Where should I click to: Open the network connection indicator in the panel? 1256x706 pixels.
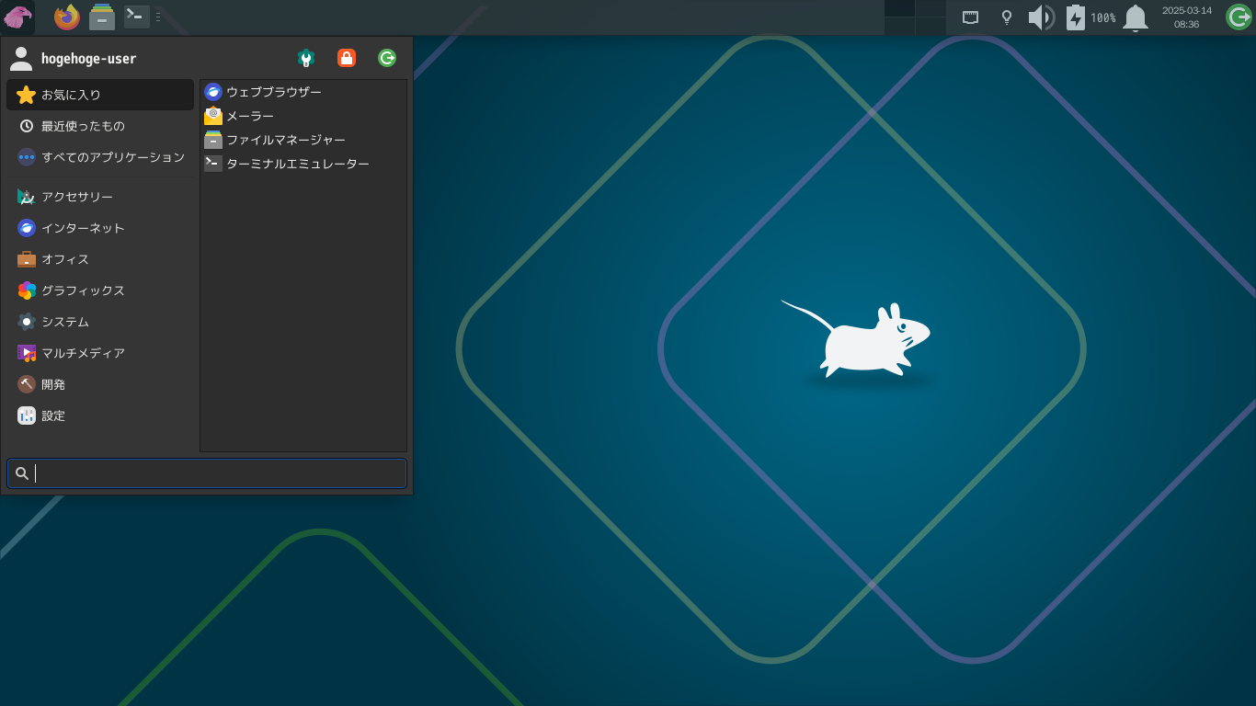point(970,17)
